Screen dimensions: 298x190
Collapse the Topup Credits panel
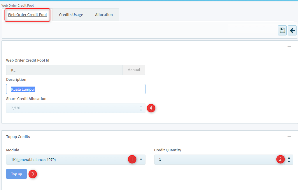[x=289, y=137]
